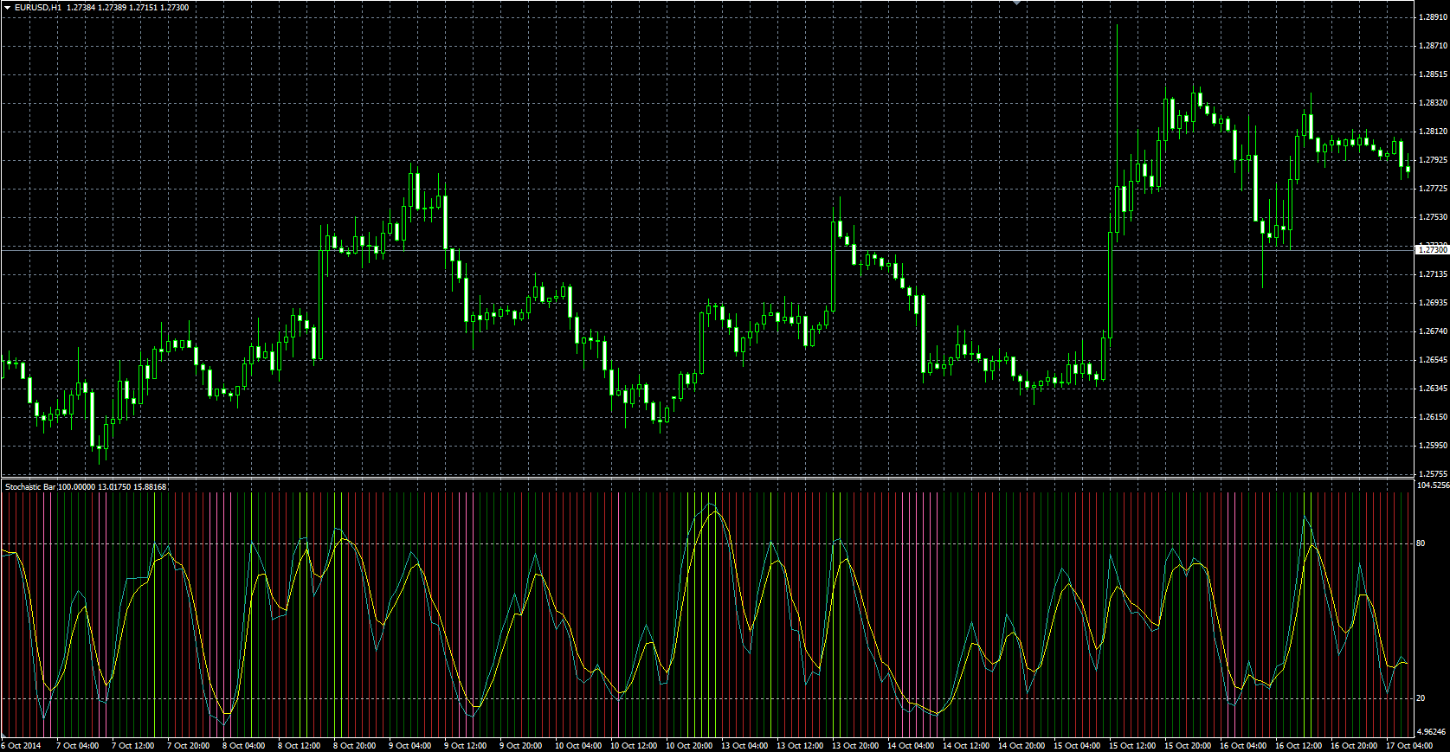This screenshot has height=752, width=1450.
Task: Click the 10 Oct 20:00 time label
Action: pyautogui.click(x=689, y=745)
